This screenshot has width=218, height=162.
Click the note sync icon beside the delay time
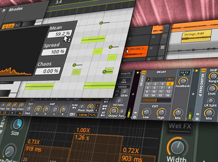pos(148,79)
